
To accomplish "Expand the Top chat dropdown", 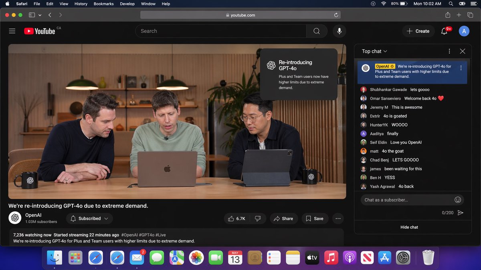I will (x=374, y=51).
